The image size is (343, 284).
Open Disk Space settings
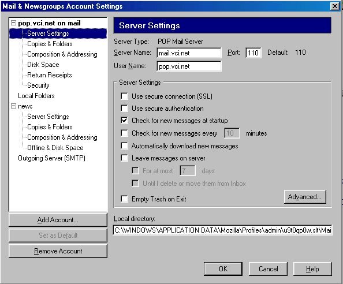(43, 65)
